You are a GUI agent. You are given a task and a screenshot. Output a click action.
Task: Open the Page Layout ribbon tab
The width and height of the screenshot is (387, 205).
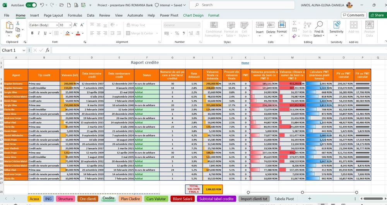[x=53, y=16]
